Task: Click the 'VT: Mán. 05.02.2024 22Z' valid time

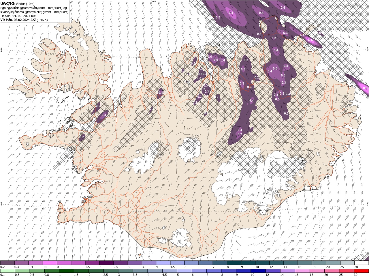Action: (x=18, y=20)
